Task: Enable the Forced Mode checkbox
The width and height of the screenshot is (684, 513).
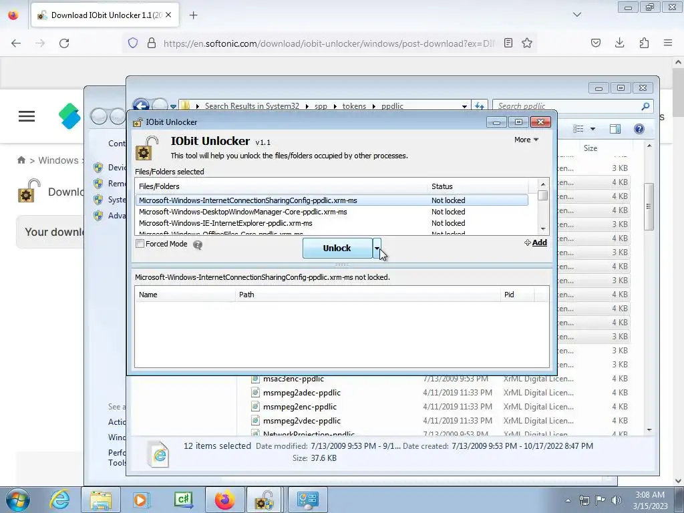Action: point(140,244)
